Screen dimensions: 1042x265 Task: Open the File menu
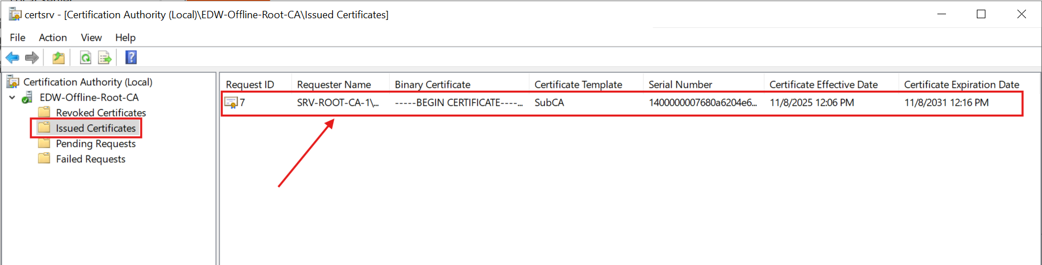[x=18, y=38]
